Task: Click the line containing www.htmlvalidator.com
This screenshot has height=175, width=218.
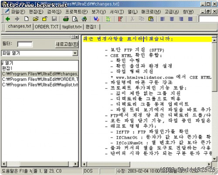Action: click(x=162, y=77)
